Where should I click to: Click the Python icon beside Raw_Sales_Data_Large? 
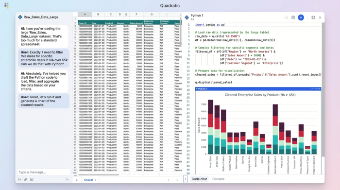point(20,17)
